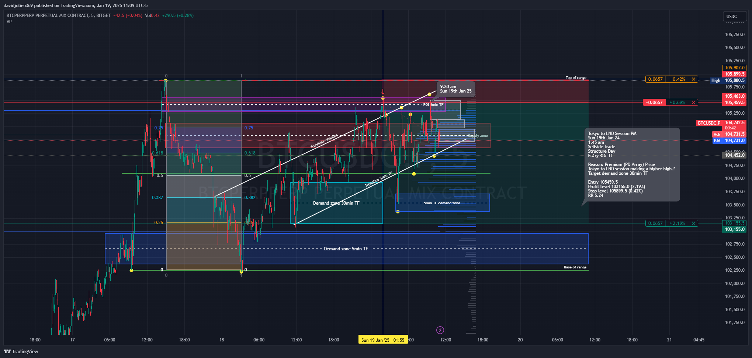Click the 106,250.0 price scale label

(x=735, y=61)
